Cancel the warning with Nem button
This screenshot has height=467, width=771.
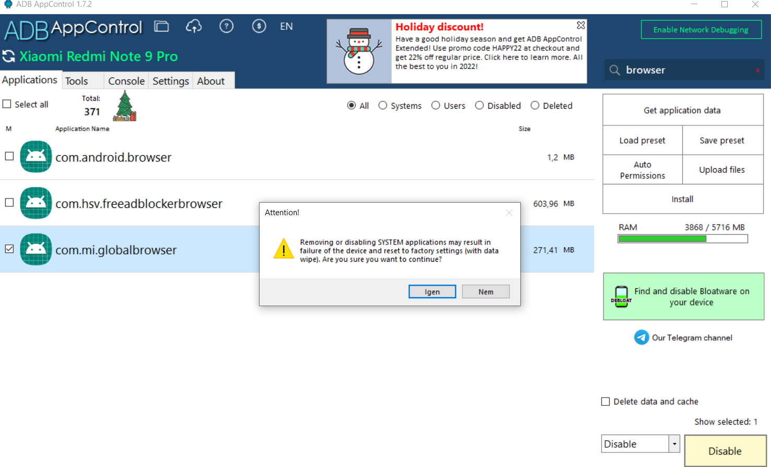(x=486, y=291)
